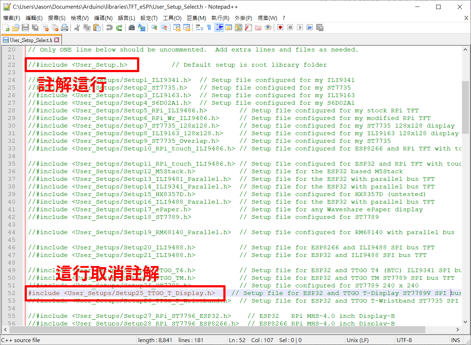Toggle word wrap in the toolbar
This screenshot has height=345, width=471.
point(199,28)
